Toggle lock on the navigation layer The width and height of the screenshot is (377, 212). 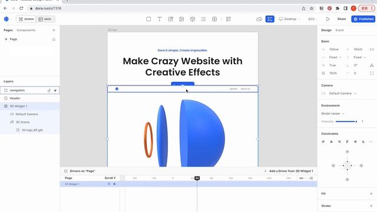coord(49,90)
